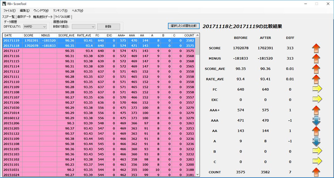The height and width of the screenshot is (178, 334).
Task: Select the row dated 20171114
Action: (x=99, y=66)
